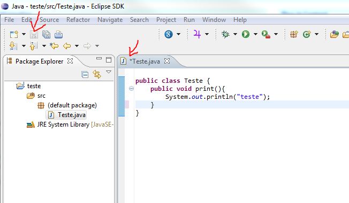This screenshot has width=349, height=203.
Task: Close the Package Explorer view
Action: click(x=70, y=61)
